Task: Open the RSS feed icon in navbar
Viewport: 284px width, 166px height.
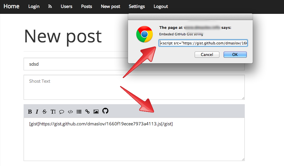Action: [x=50, y=6]
